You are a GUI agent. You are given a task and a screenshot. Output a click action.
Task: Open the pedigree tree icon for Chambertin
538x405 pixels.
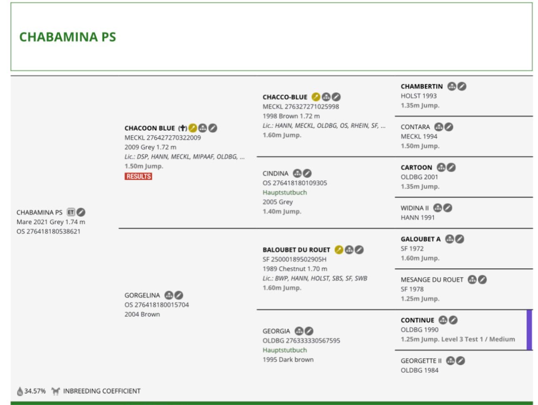(x=452, y=86)
